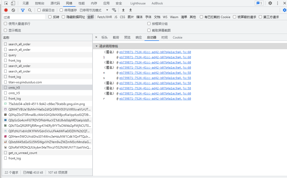
Task: Switch to the 源代码 panel tab
Action: [55, 3]
